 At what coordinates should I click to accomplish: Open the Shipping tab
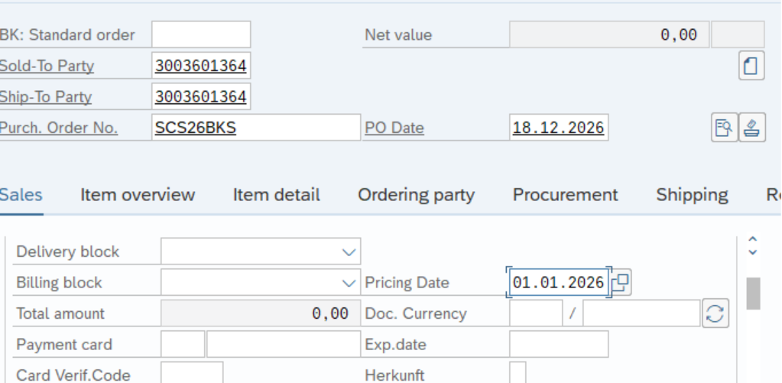tap(692, 194)
